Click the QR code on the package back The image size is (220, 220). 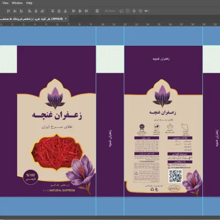pyautogui.click(x=175, y=176)
